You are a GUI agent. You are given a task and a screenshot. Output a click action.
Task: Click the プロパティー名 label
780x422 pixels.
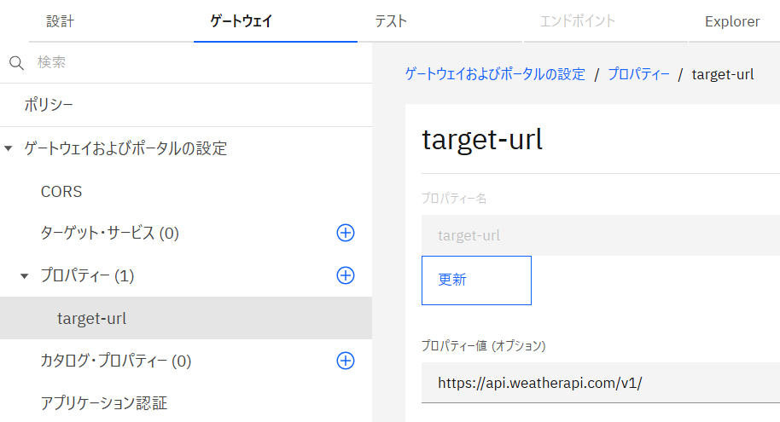[454, 199]
